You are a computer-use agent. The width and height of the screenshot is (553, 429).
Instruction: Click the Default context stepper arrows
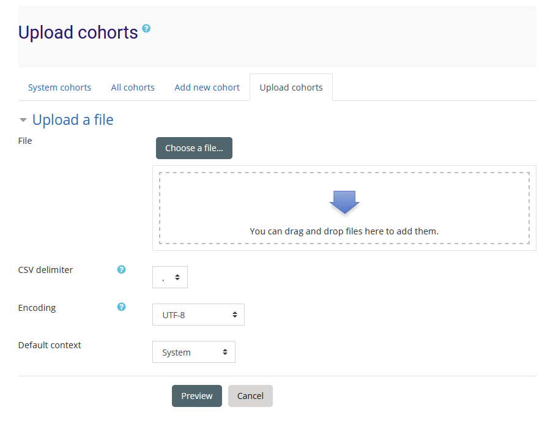click(226, 352)
